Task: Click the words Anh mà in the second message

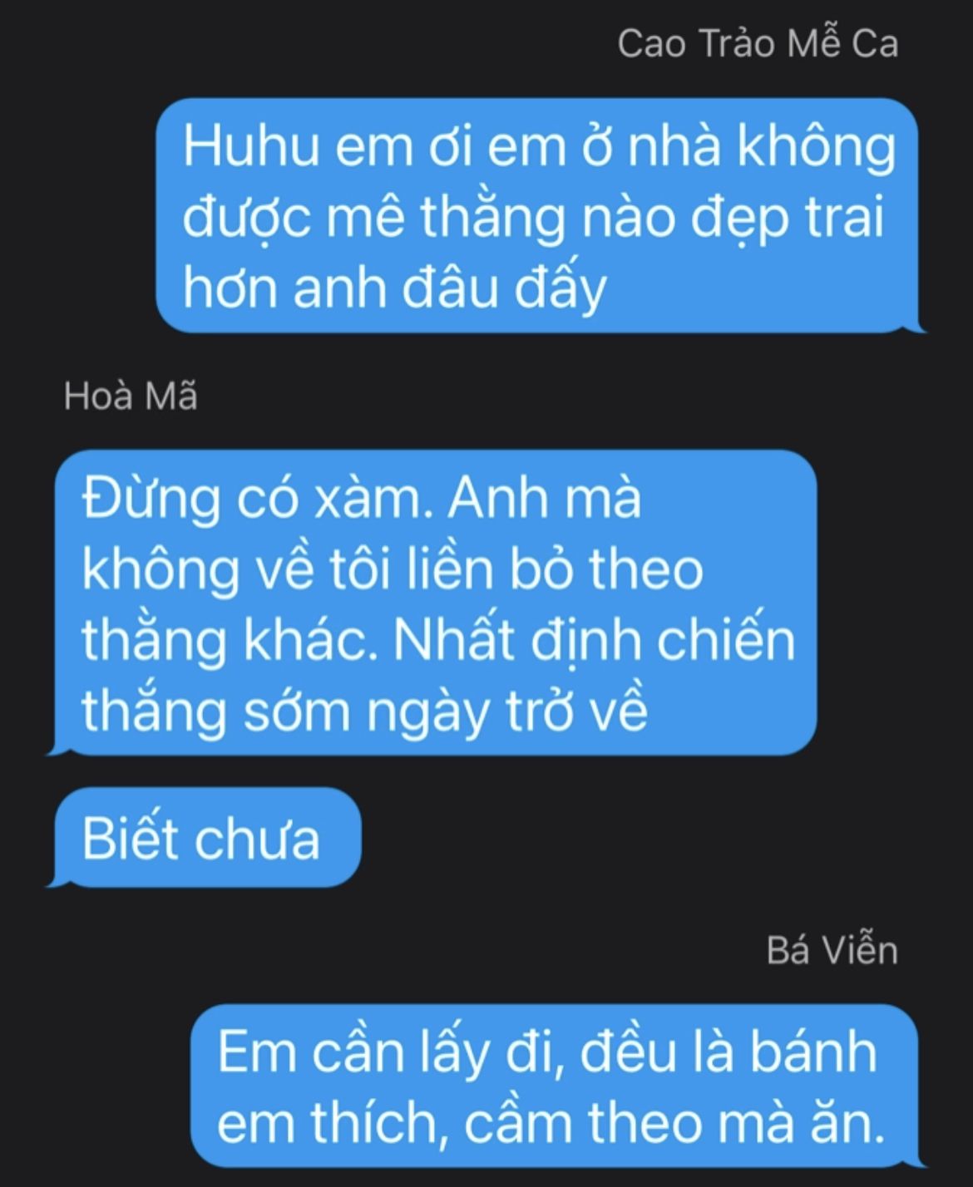Action: click(x=546, y=498)
